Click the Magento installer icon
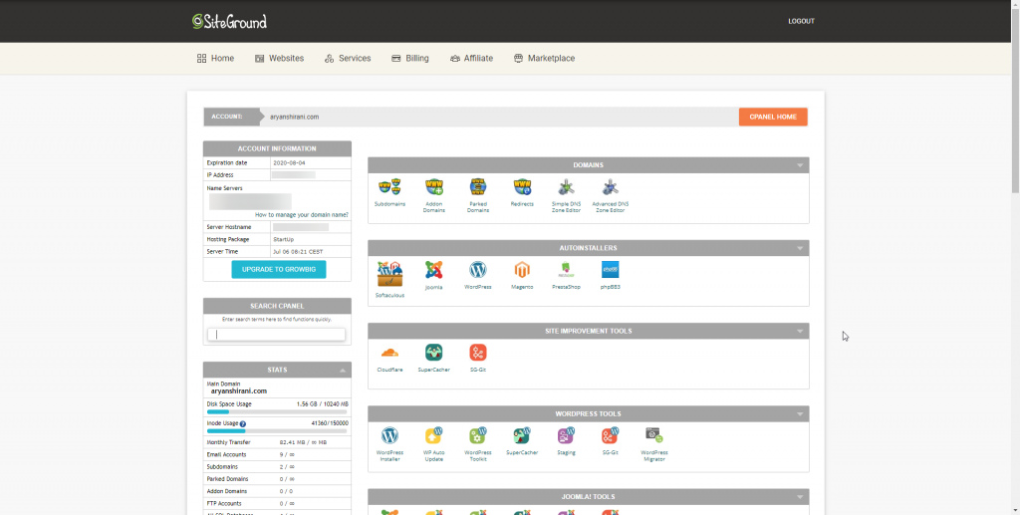This screenshot has width=1020, height=515. (x=522, y=270)
